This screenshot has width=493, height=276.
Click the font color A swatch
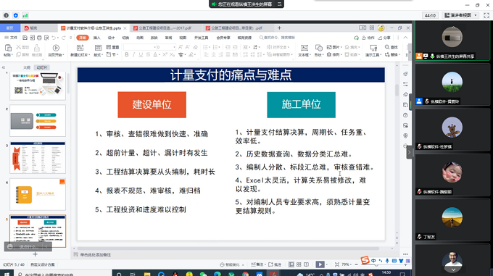pos(155,54)
